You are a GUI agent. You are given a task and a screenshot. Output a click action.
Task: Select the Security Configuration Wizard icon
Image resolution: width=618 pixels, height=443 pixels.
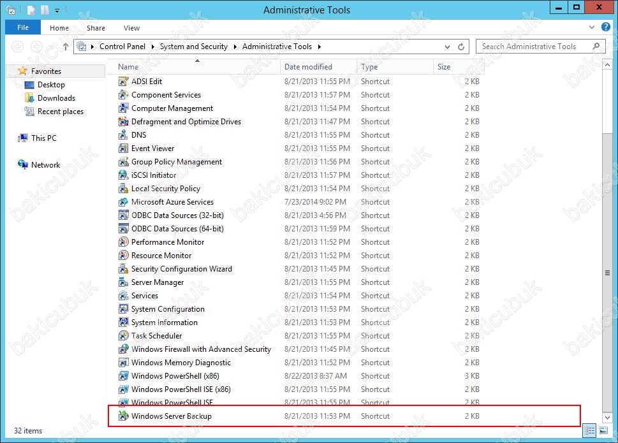123,269
